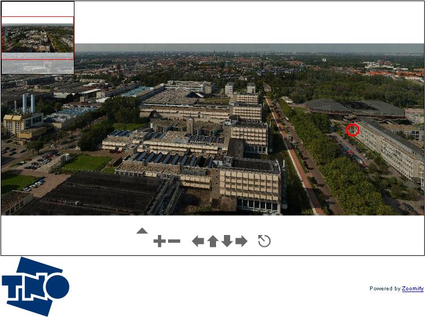Viewport: 427px width, 322px height.
Task: Click the main aerial panorama image
Action: click(x=213, y=129)
